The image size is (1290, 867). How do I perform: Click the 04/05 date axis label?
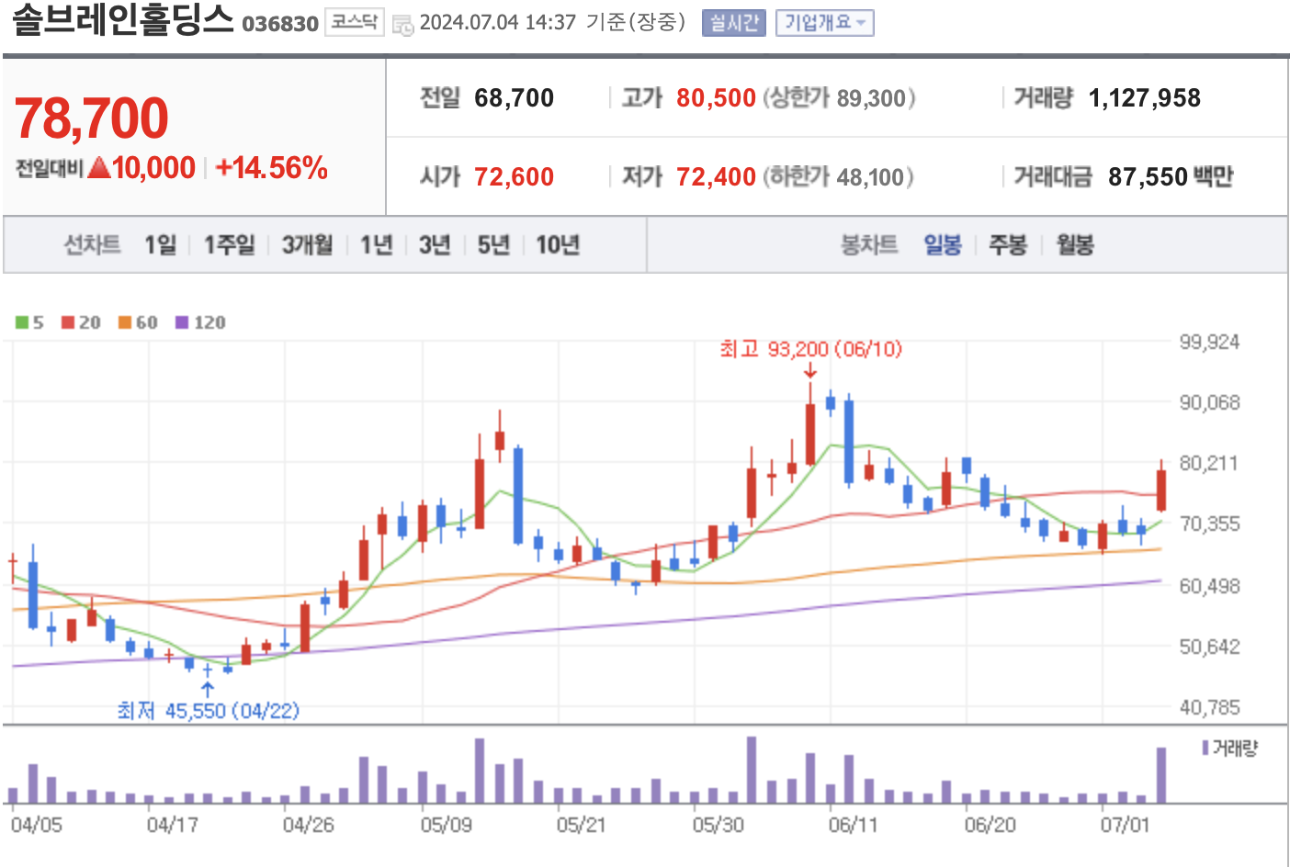38,825
